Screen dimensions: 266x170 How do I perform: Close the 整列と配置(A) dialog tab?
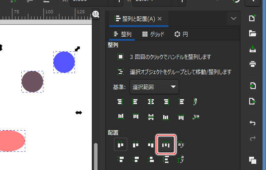160,19
